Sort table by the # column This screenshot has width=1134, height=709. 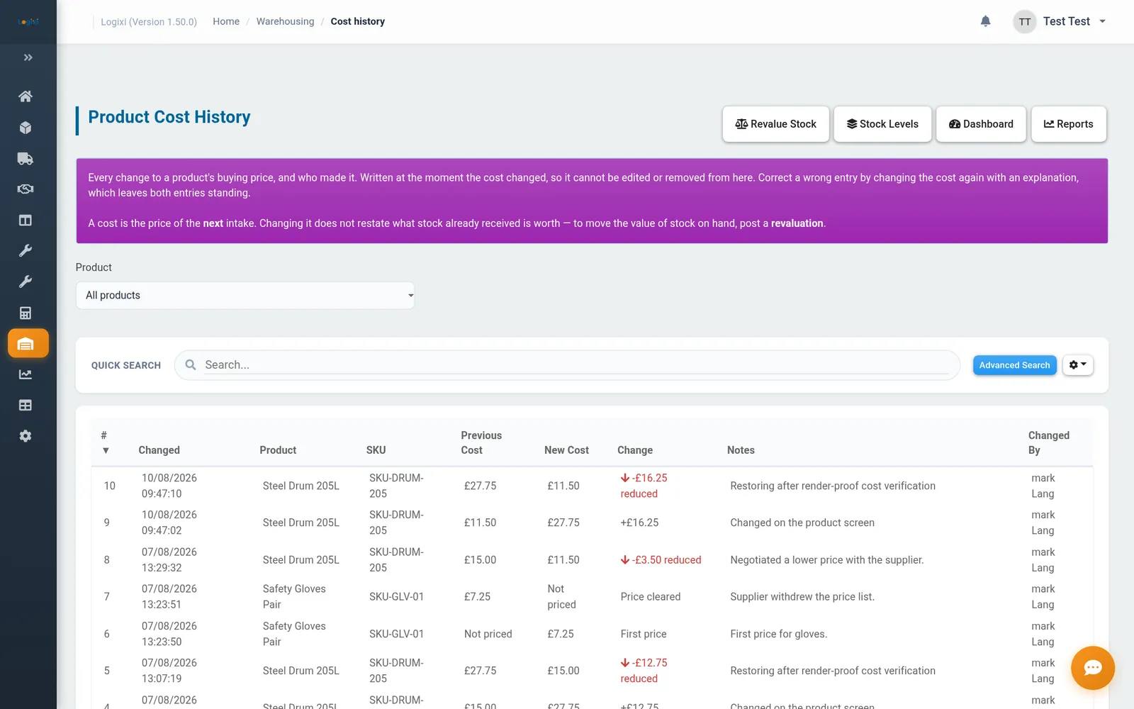[x=105, y=442]
